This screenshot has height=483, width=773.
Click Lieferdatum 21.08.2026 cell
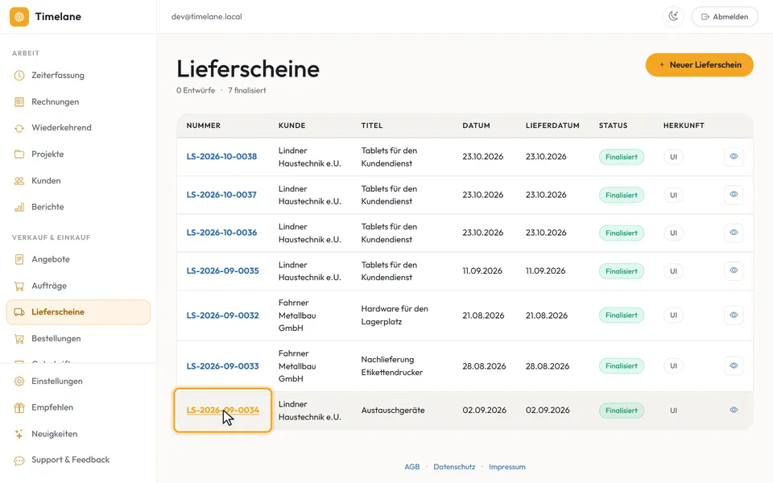[x=546, y=316]
